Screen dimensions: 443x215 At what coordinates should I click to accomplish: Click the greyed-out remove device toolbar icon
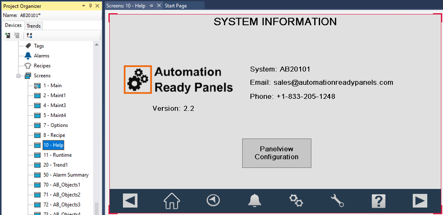(17, 36)
